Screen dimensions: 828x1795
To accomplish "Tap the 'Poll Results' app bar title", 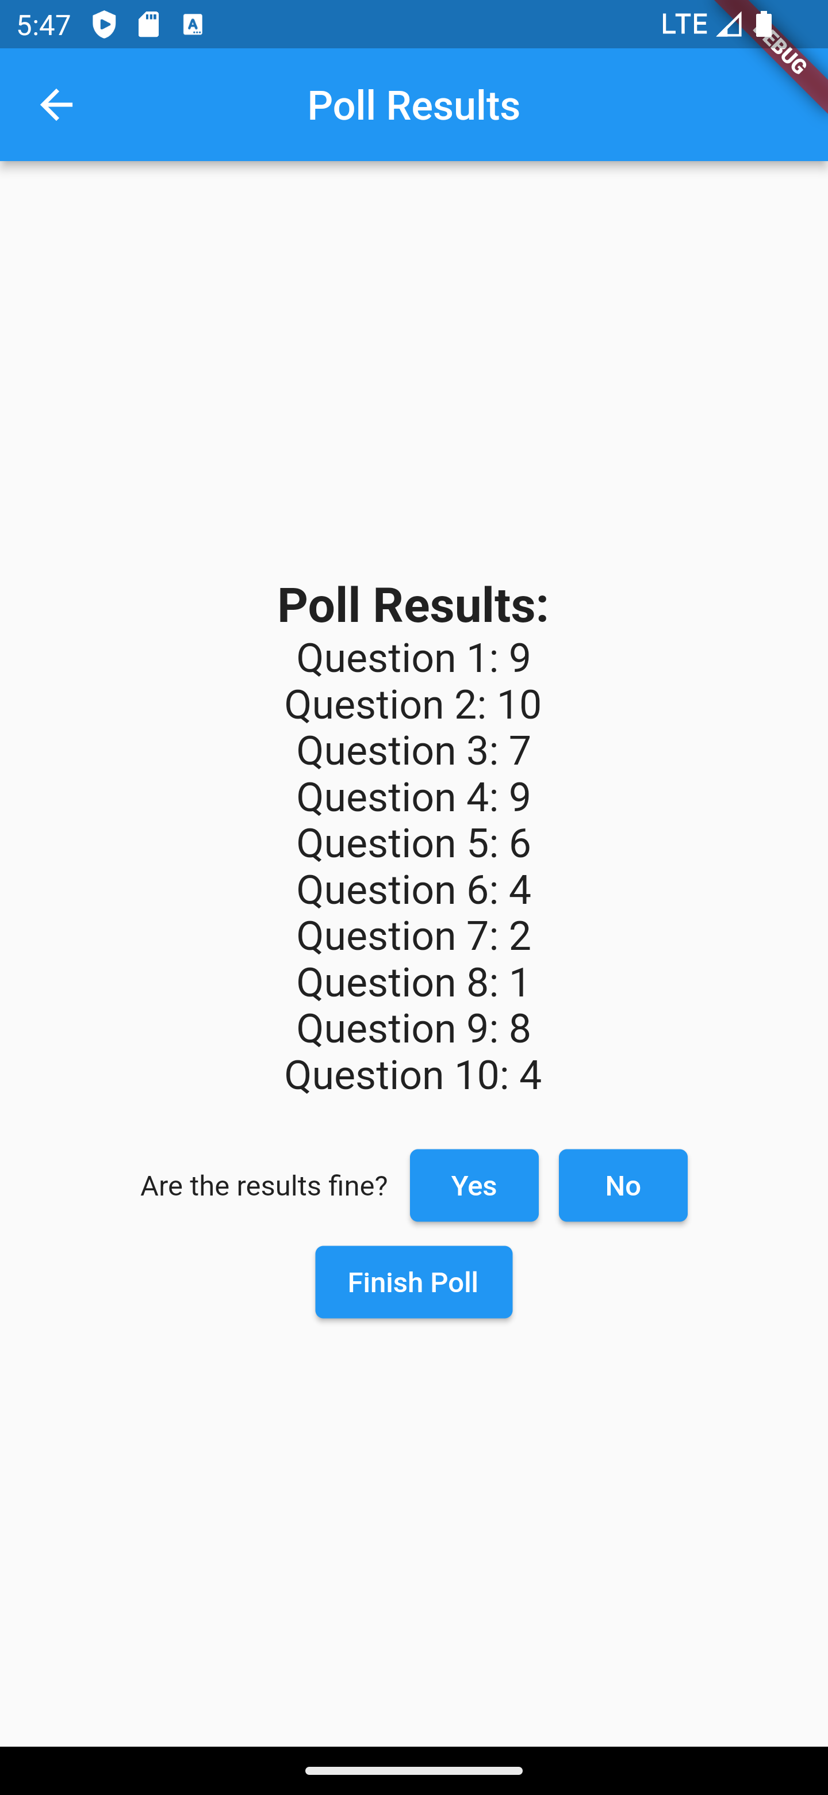I will tap(413, 105).
